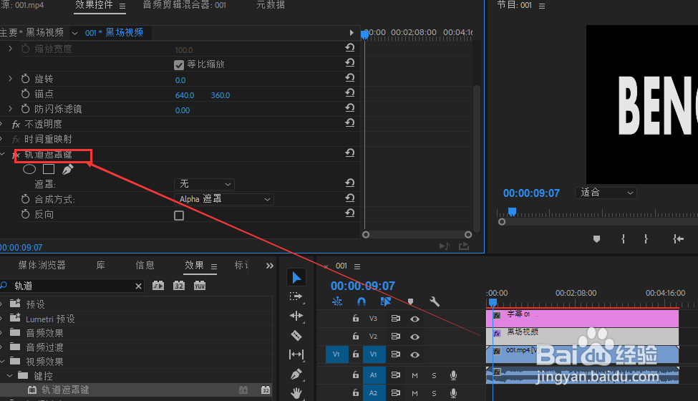Select the Razor tool
Image resolution: width=698 pixels, height=401 pixels.
coord(296,336)
